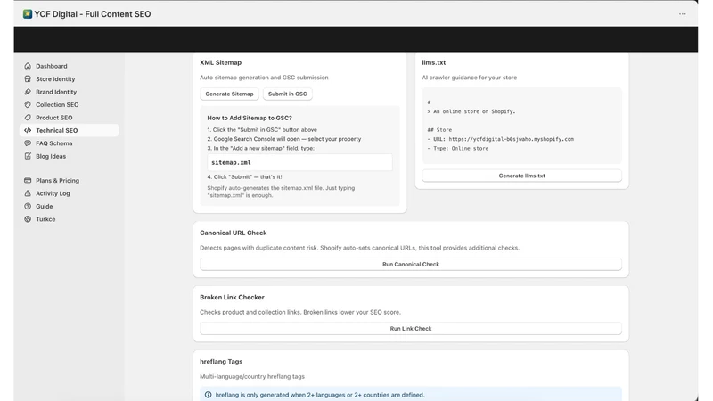Run the Link Check
This screenshot has width=713, height=401.
411,328
